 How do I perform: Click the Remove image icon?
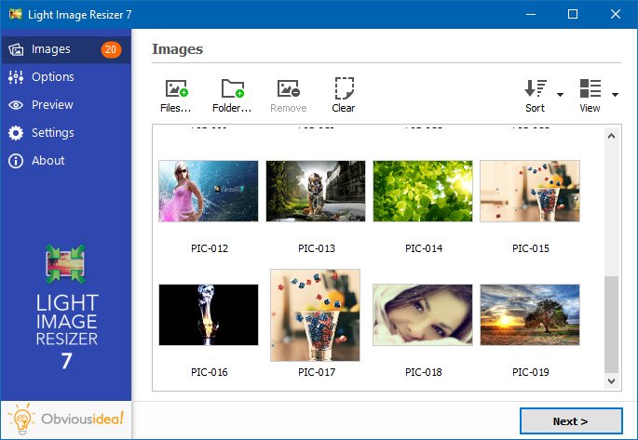[x=288, y=88]
